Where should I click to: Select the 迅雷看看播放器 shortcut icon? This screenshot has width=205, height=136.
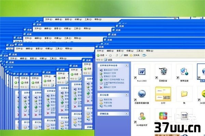point(142,94)
